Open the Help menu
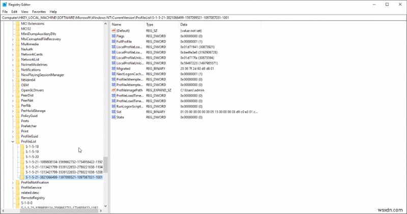The height and width of the screenshot is (214, 407). [x=53, y=12]
